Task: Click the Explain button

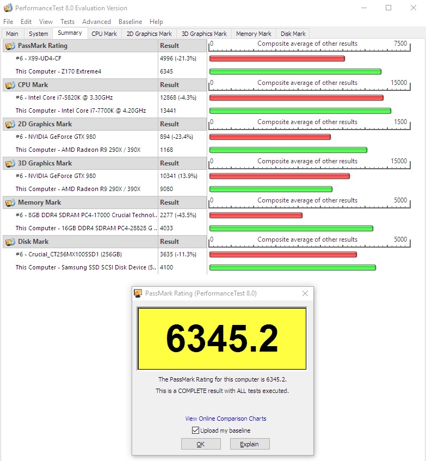Action: click(249, 444)
